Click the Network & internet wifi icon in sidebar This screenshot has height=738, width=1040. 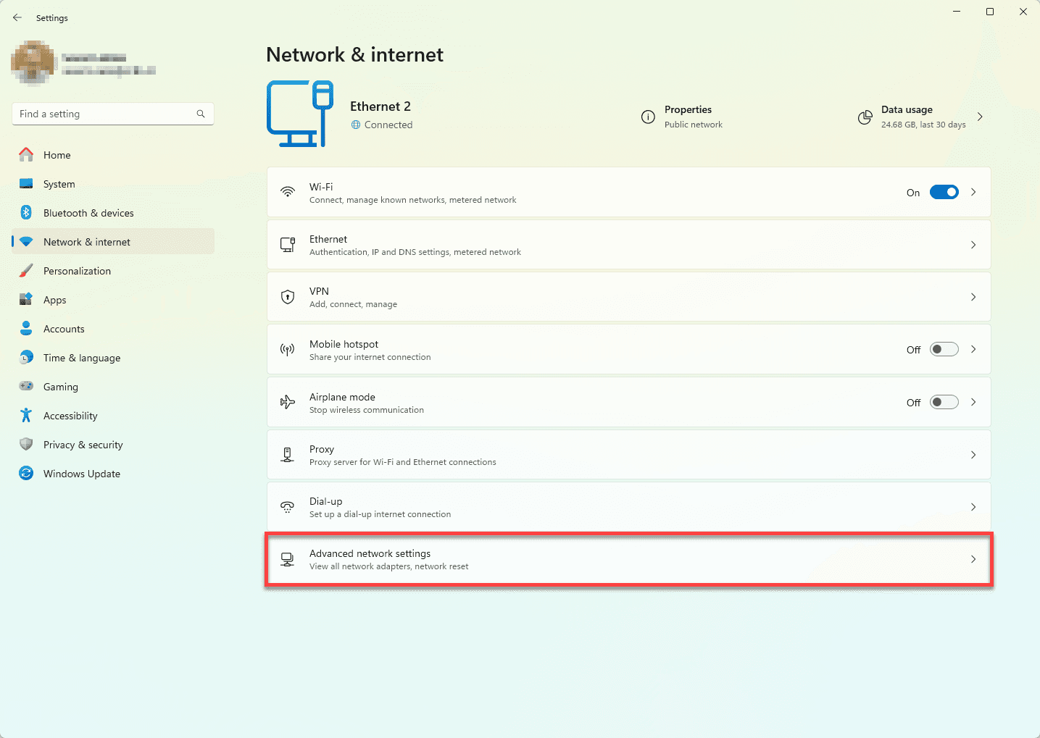coord(26,242)
